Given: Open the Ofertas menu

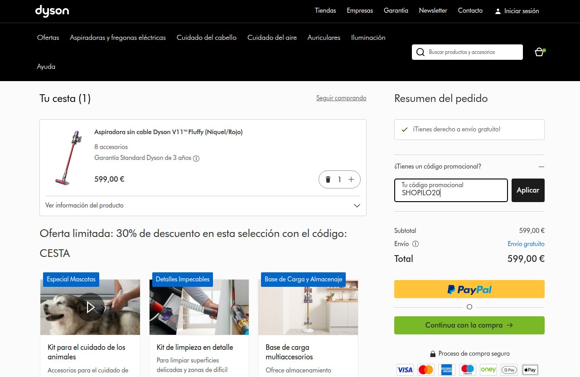Looking at the screenshot, I should coord(48,38).
